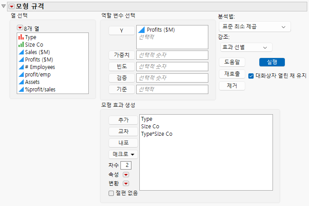Click the 차수 degree input field
This screenshot has width=309, height=206.
click(x=126, y=165)
